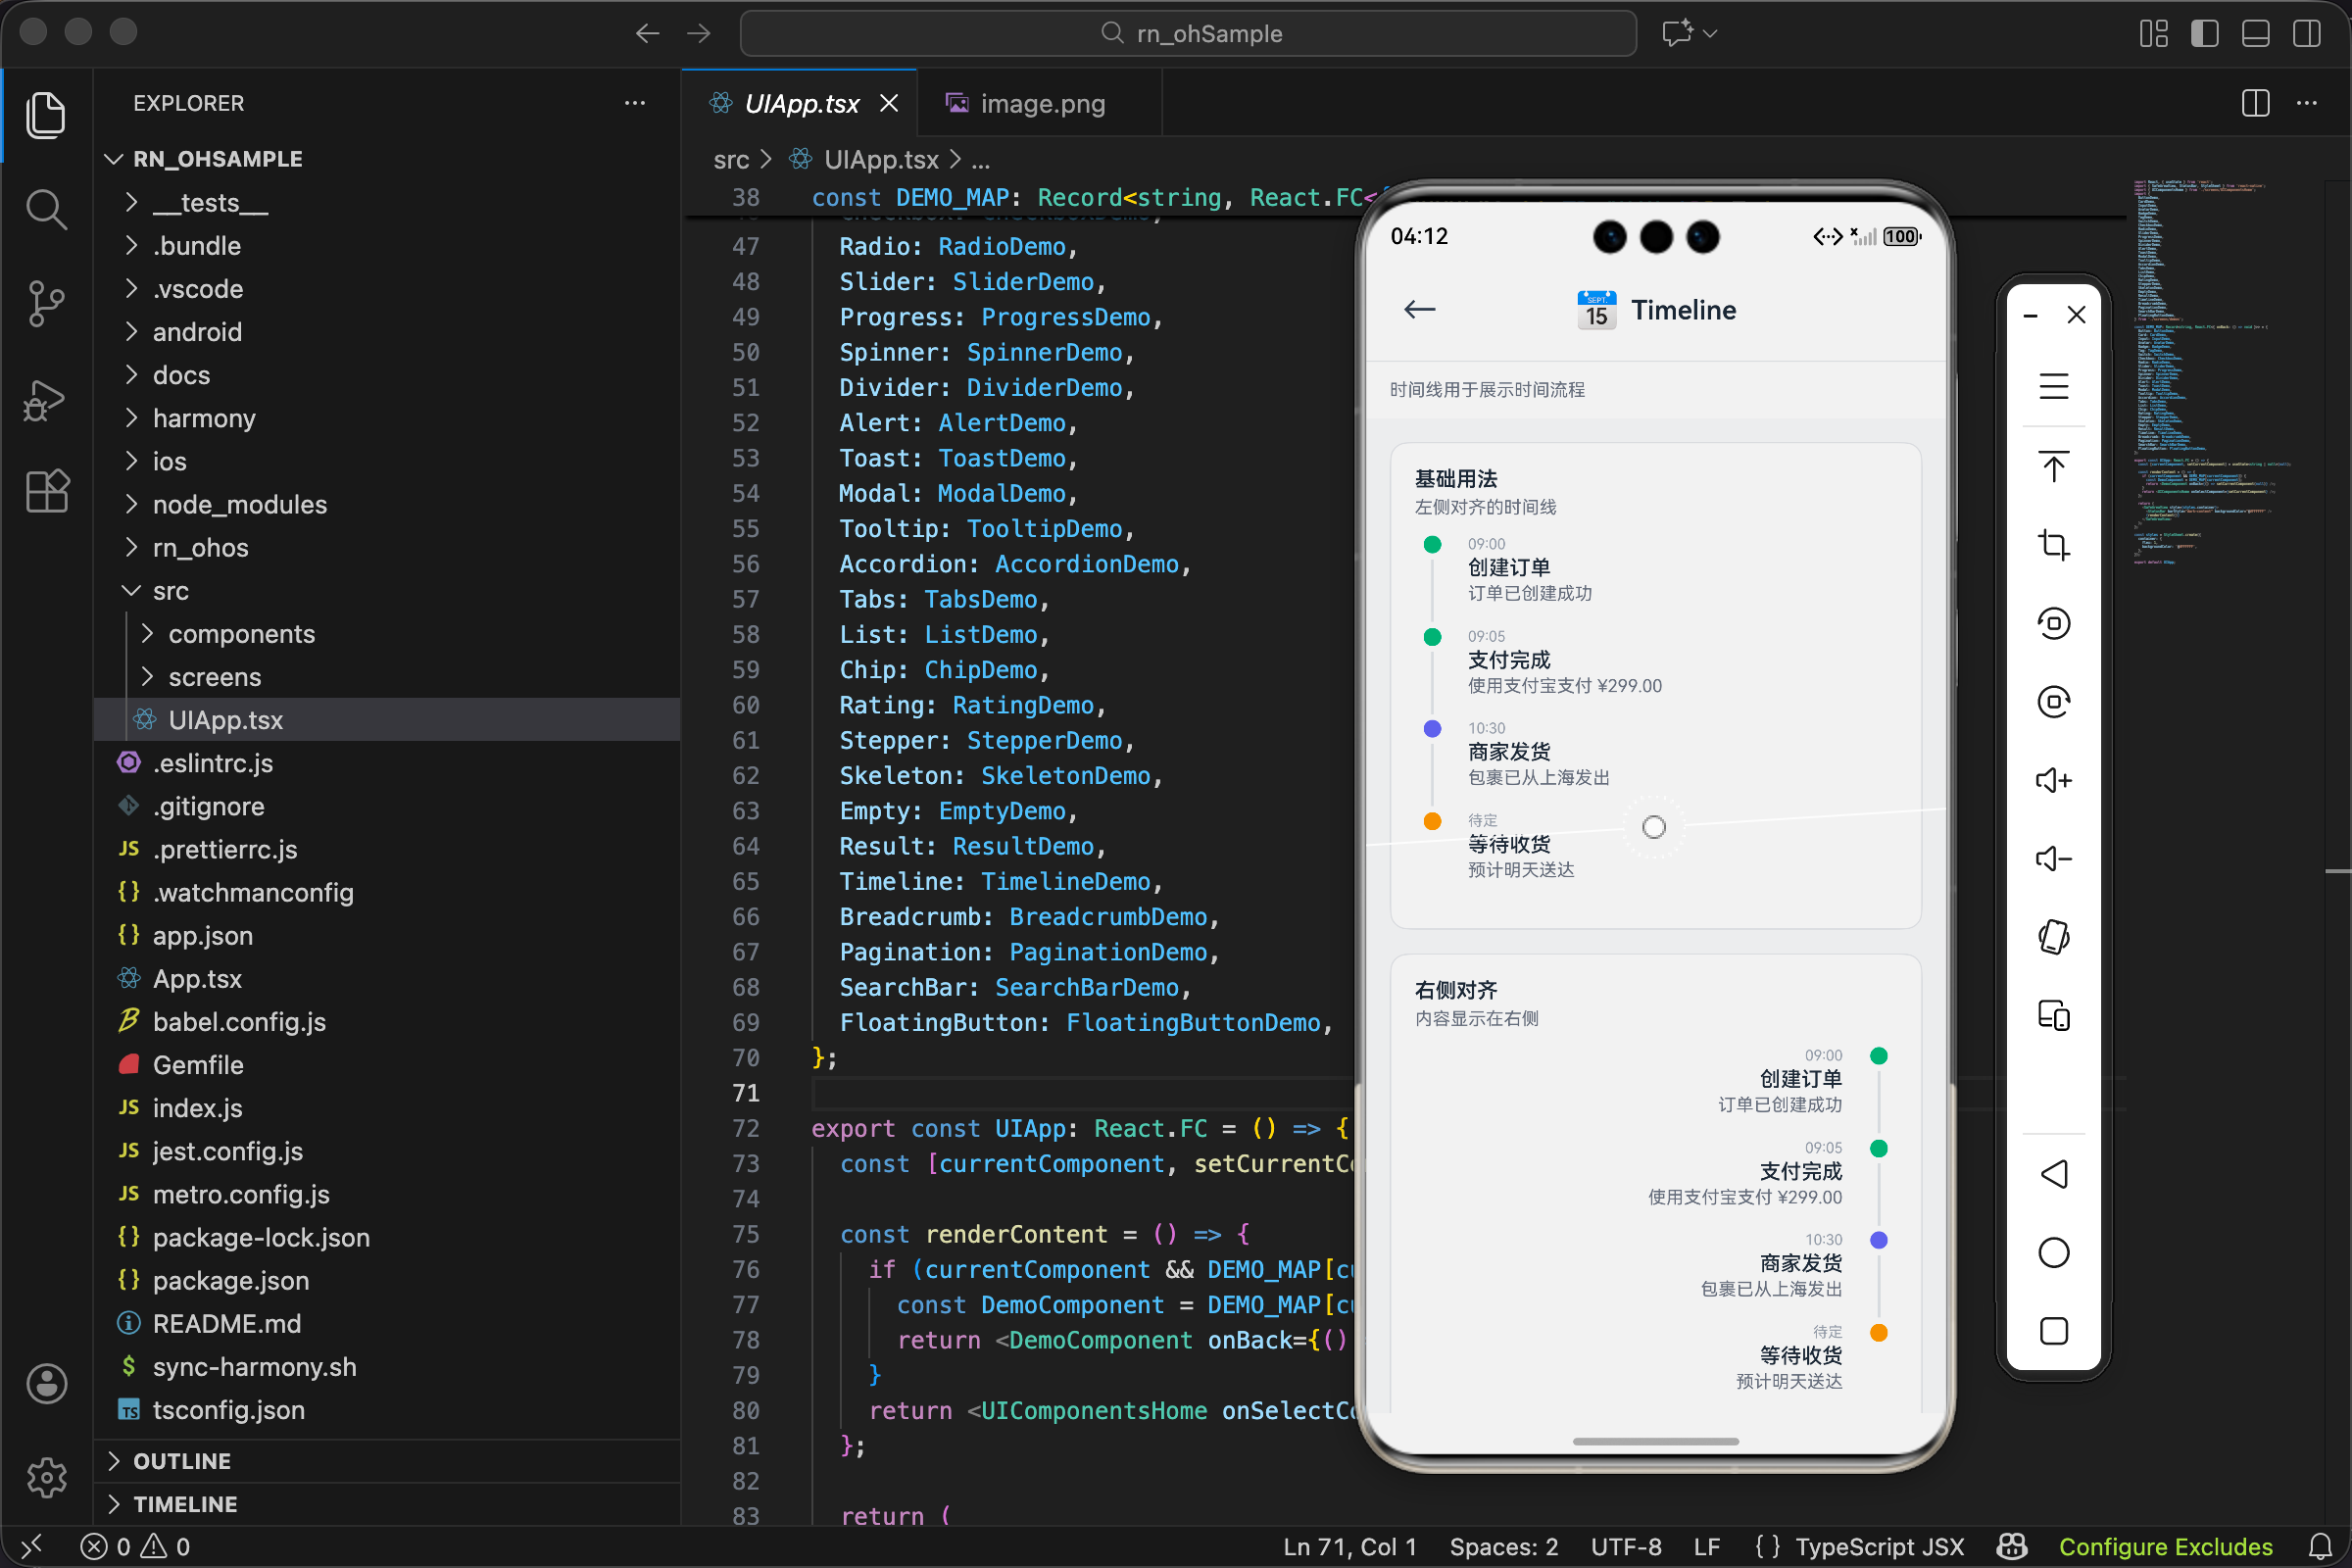Viewport: 2352px width, 1568px height.
Task: Expand the node_modules folder
Action: point(239,504)
